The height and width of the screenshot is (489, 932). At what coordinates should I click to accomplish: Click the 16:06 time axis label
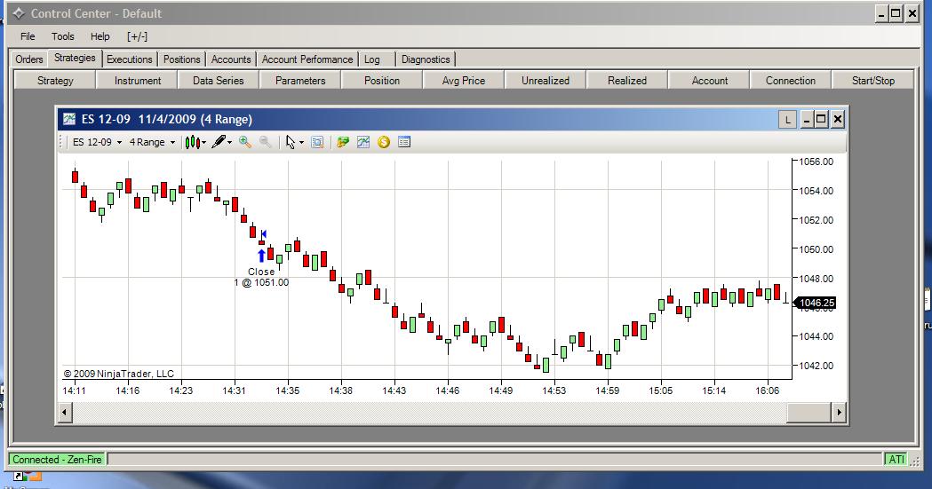[x=767, y=390]
